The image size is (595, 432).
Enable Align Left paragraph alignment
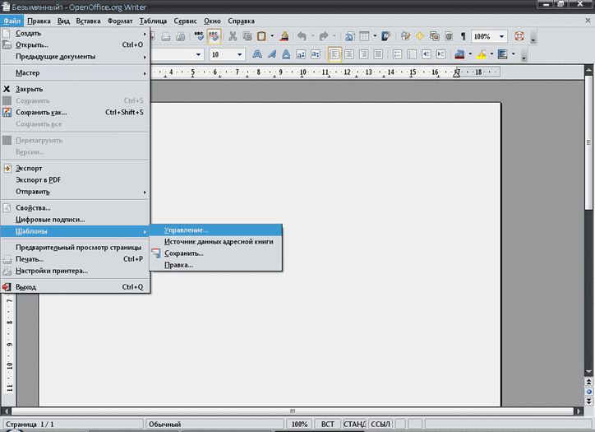[334, 54]
